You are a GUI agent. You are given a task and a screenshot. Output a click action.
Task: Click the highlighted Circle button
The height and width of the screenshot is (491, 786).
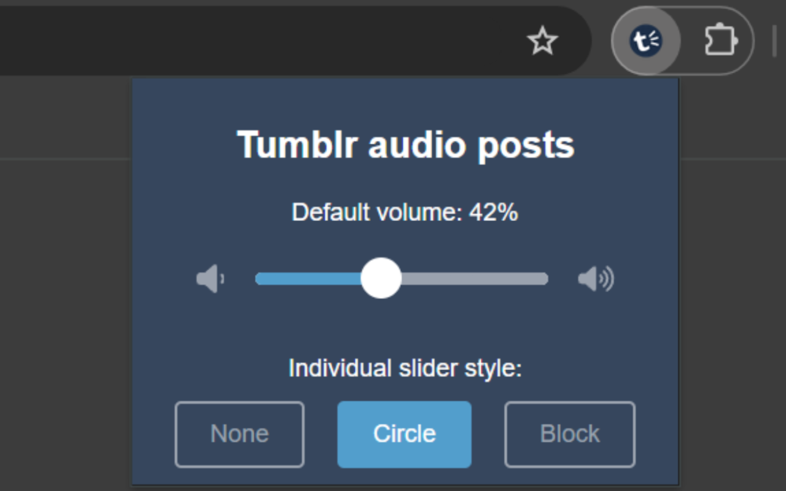coord(404,434)
